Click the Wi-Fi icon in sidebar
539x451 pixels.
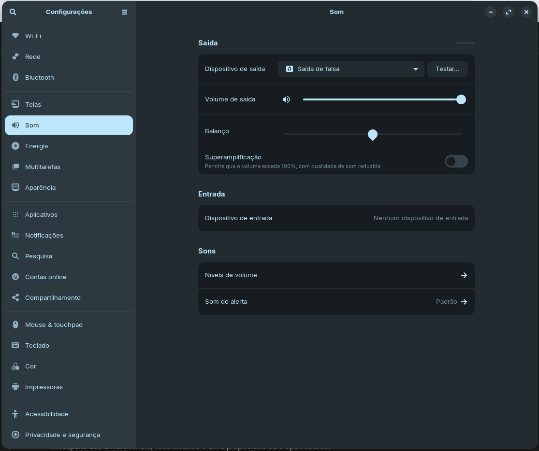(15, 36)
